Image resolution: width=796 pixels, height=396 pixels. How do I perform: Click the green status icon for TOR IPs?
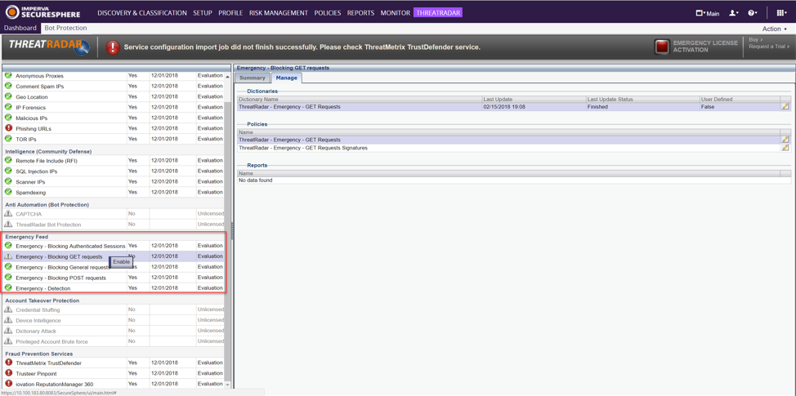coord(8,139)
